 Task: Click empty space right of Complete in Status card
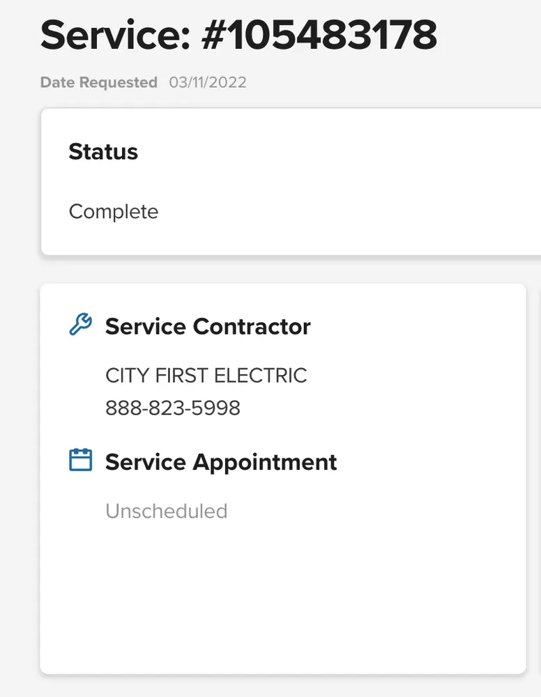349,211
